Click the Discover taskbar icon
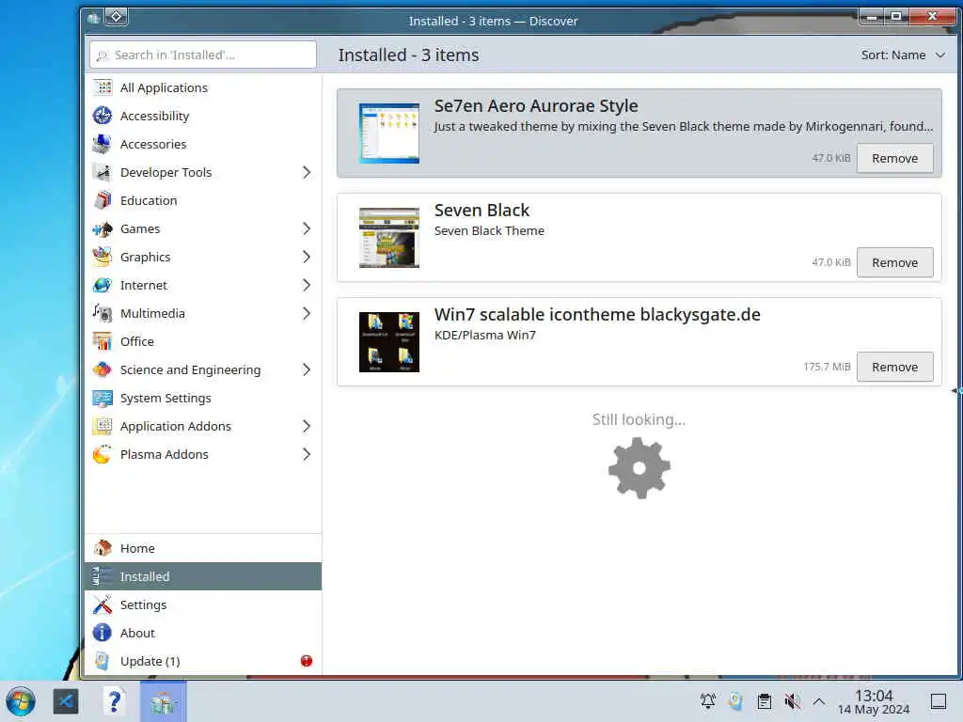Image resolution: width=963 pixels, height=722 pixels. [x=164, y=701]
